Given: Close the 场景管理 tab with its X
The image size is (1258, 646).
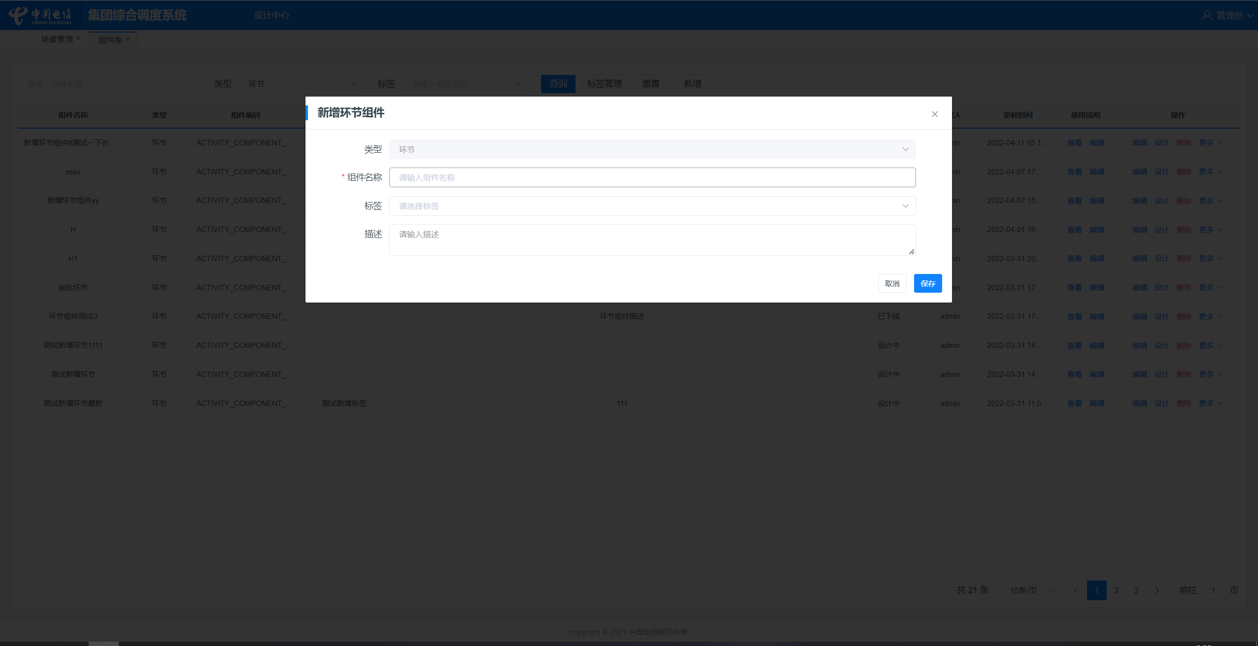Looking at the screenshot, I should (78, 38).
